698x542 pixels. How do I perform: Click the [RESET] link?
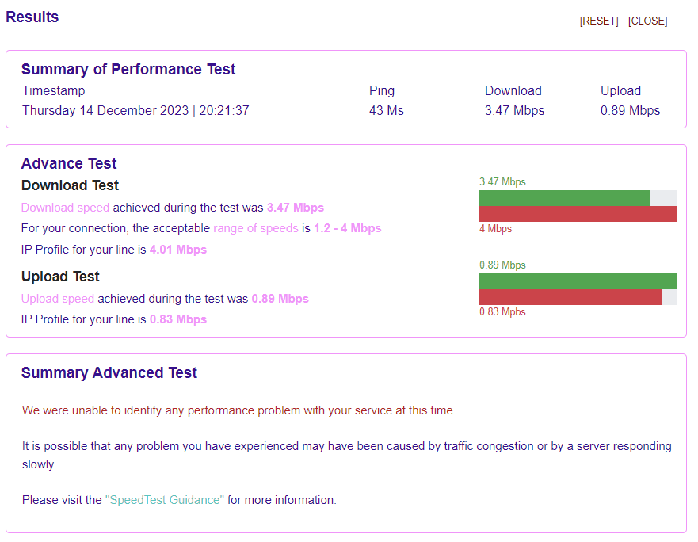599,21
